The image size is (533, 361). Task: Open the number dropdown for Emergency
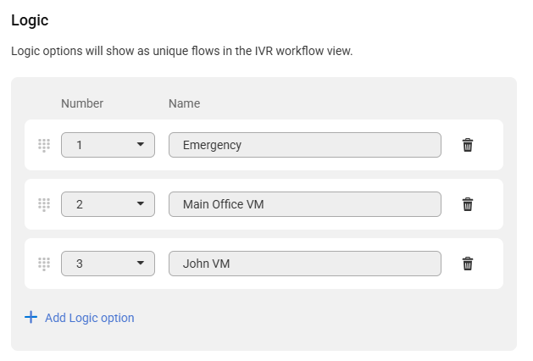pos(108,145)
